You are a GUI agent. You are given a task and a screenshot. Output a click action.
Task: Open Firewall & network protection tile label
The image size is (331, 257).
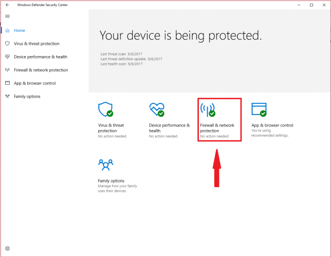[x=217, y=128]
